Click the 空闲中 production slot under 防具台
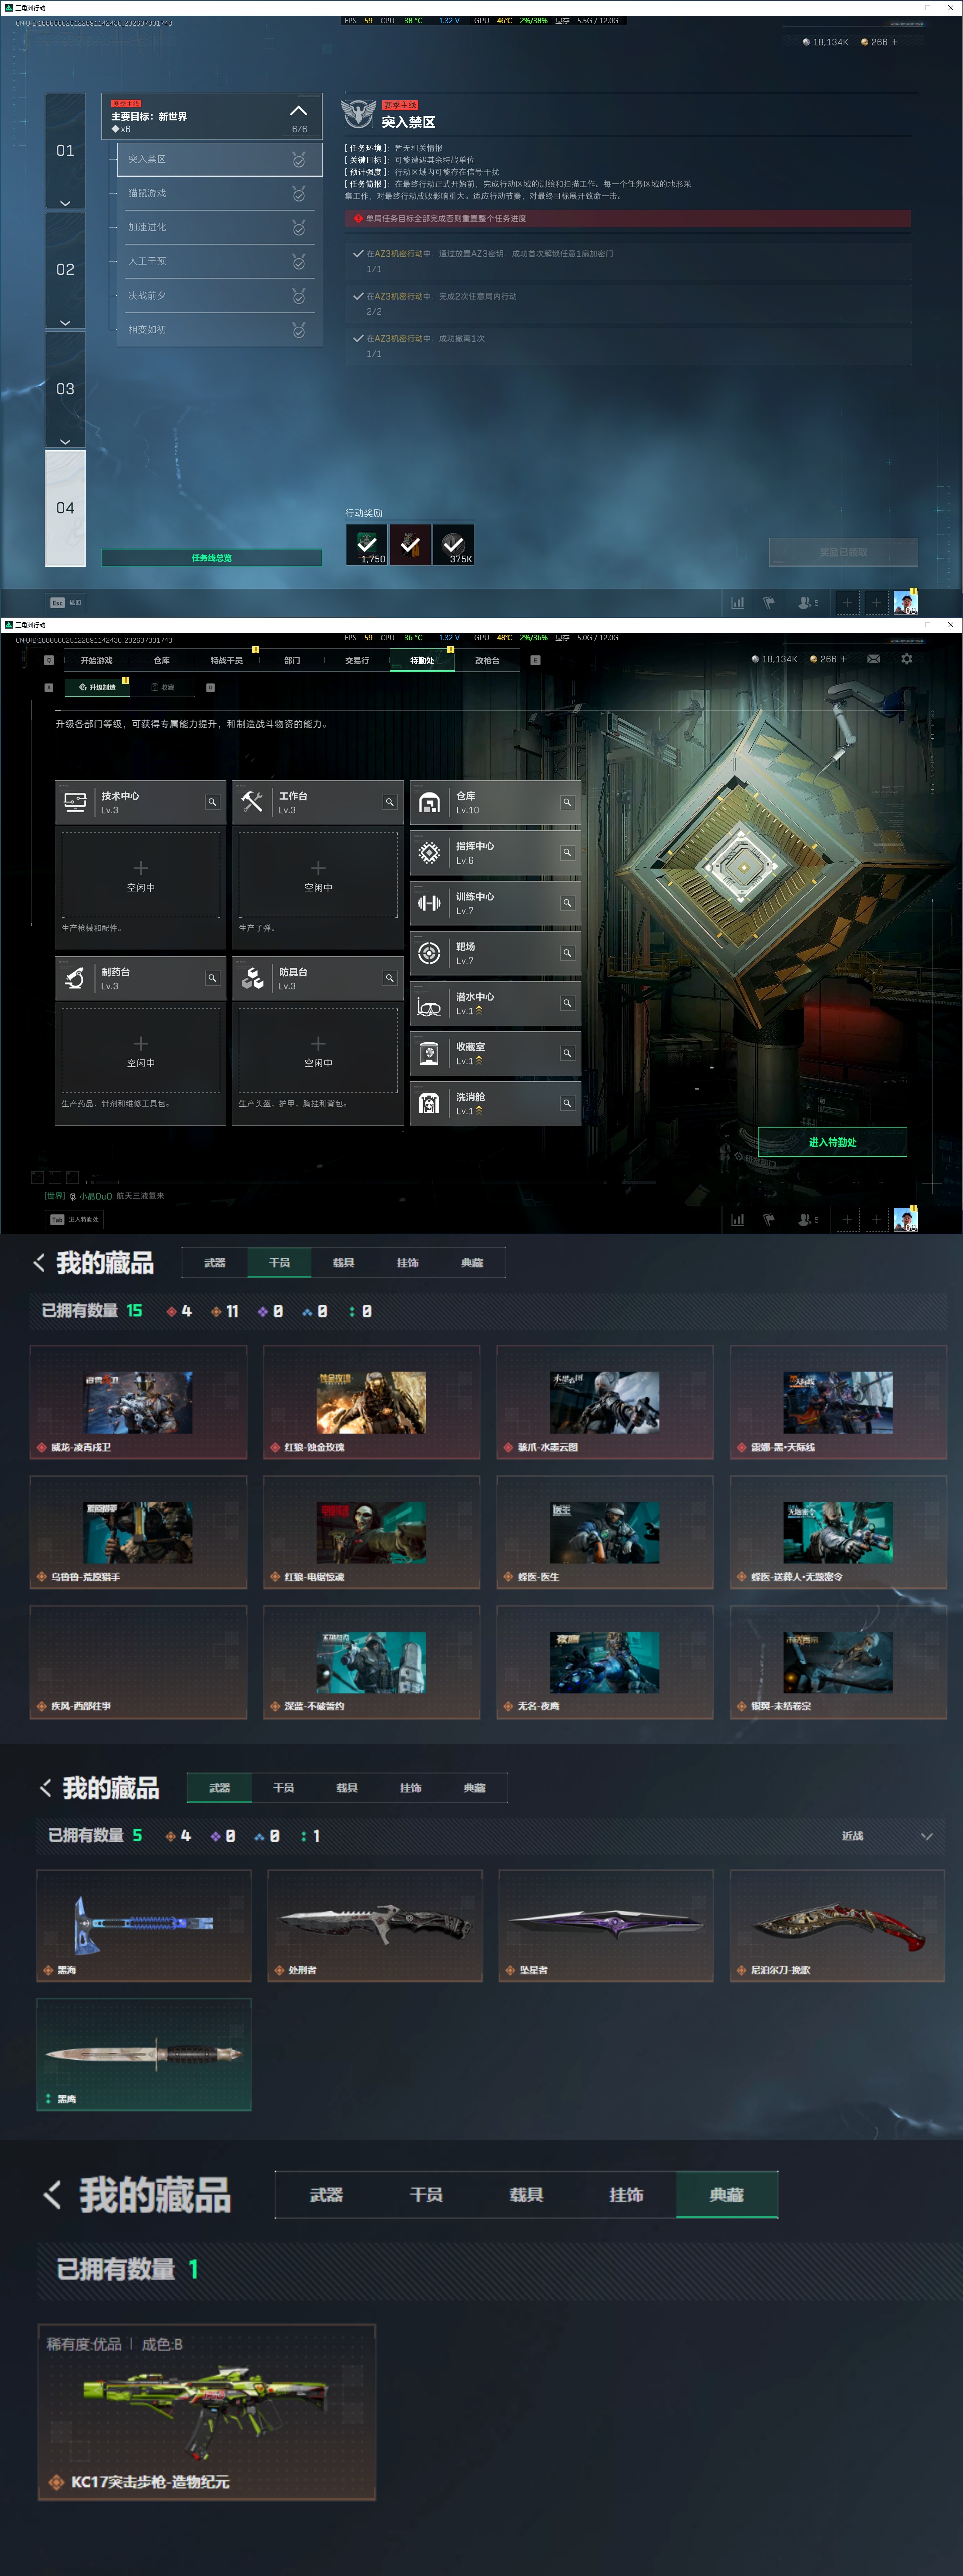963x2576 pixels. click(318, 1051)
